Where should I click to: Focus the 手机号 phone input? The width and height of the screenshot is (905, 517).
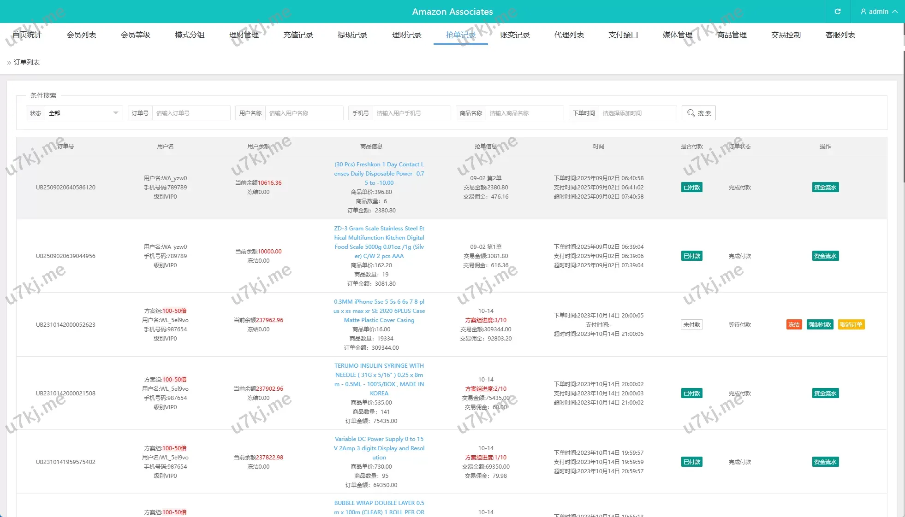[x=411, y=113]
